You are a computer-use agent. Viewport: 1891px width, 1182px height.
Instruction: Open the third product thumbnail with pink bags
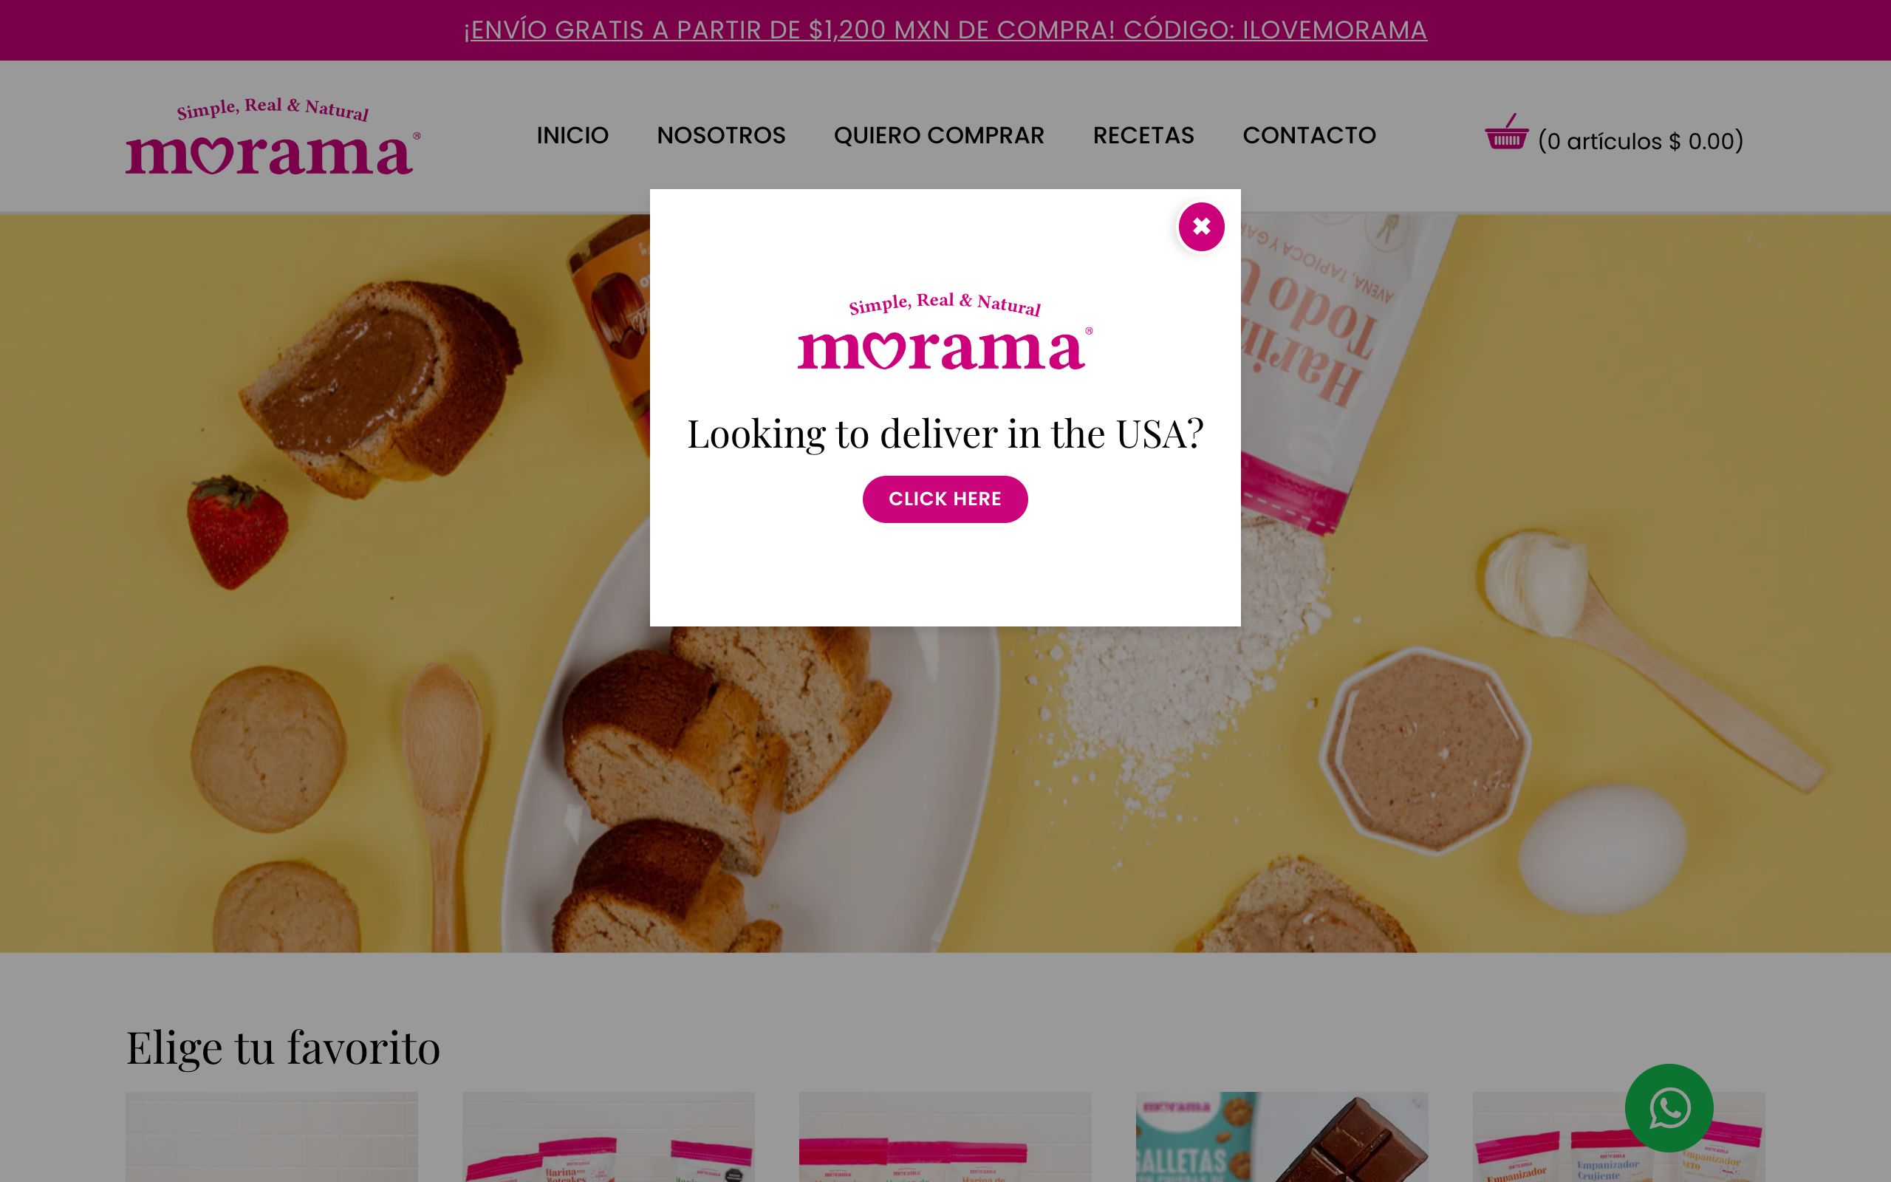[x=945, y=1137]
